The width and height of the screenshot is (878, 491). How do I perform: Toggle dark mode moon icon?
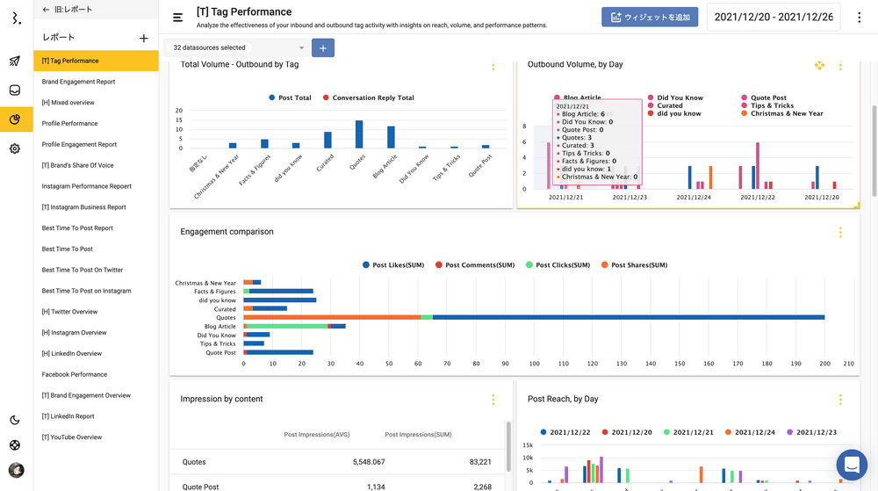pyautogui.click(x=15, y=420)
